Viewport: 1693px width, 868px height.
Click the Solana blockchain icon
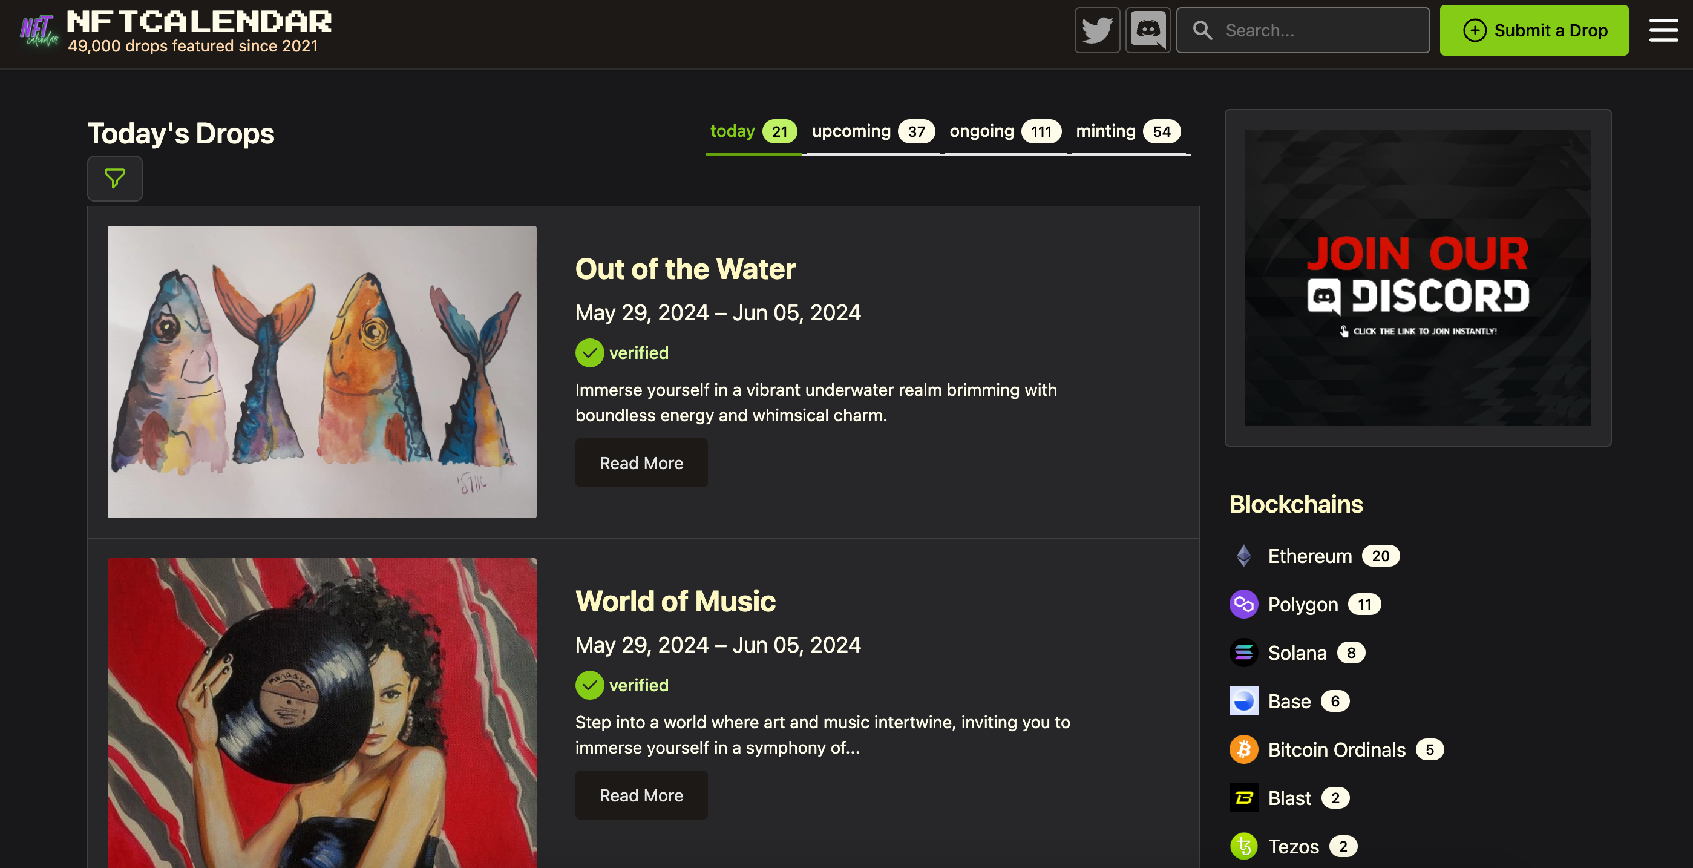[1243, 653]
